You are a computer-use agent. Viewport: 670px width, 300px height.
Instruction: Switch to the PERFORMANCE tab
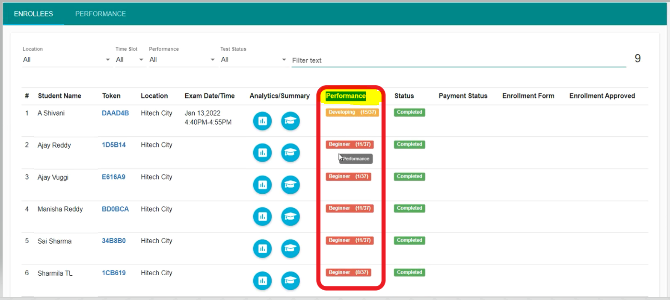(101, 14)
